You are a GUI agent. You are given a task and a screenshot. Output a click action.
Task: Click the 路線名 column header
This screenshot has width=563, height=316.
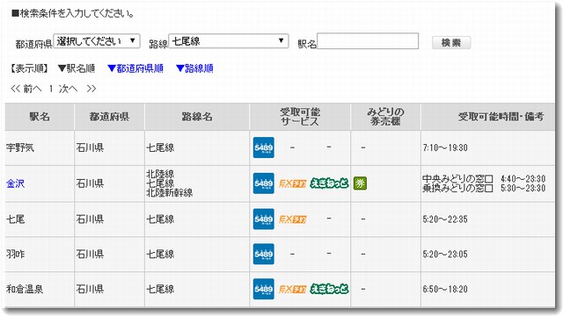coord(197,117)
